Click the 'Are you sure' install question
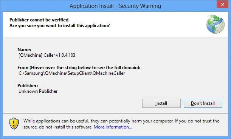The height and width of the screenshot is (139, 231). click(x=59, y=26)
